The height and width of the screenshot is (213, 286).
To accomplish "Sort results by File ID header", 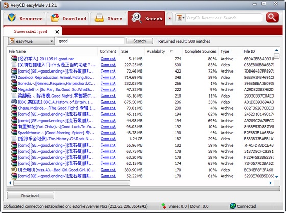I will tap(258, 51).
